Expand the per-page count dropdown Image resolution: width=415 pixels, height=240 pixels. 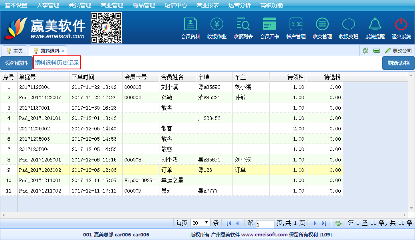coord(201,223)
